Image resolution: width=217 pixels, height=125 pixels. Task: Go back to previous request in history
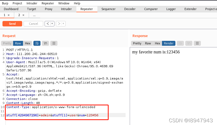coord(48,24)
